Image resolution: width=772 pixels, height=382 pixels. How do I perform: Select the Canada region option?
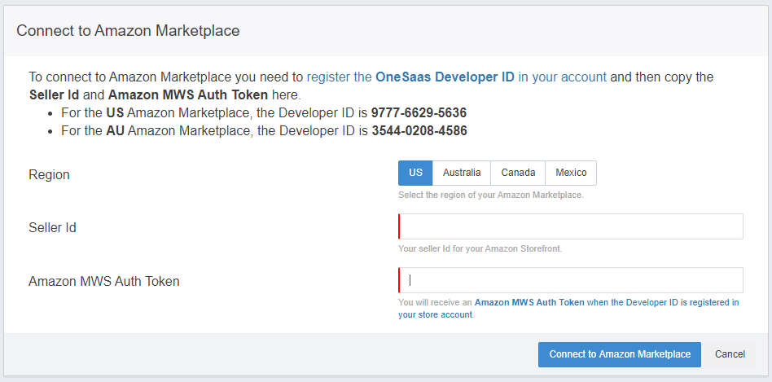tap(518, 173)
